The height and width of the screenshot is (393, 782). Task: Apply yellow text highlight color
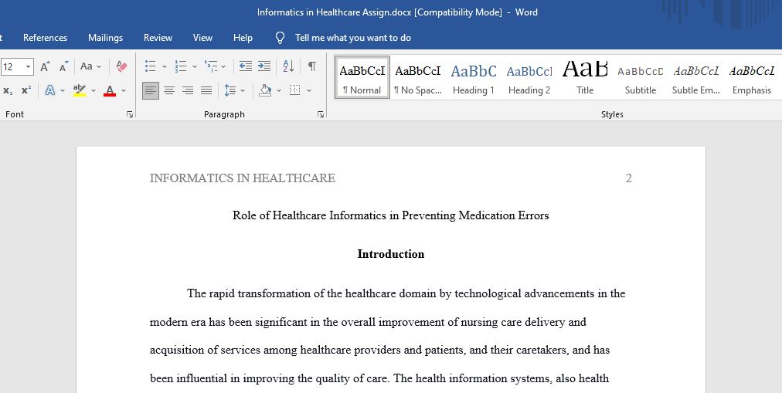(x=80, y=90)
